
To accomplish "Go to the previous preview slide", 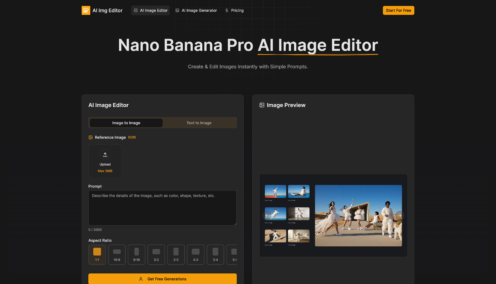I will pos(267,215).
